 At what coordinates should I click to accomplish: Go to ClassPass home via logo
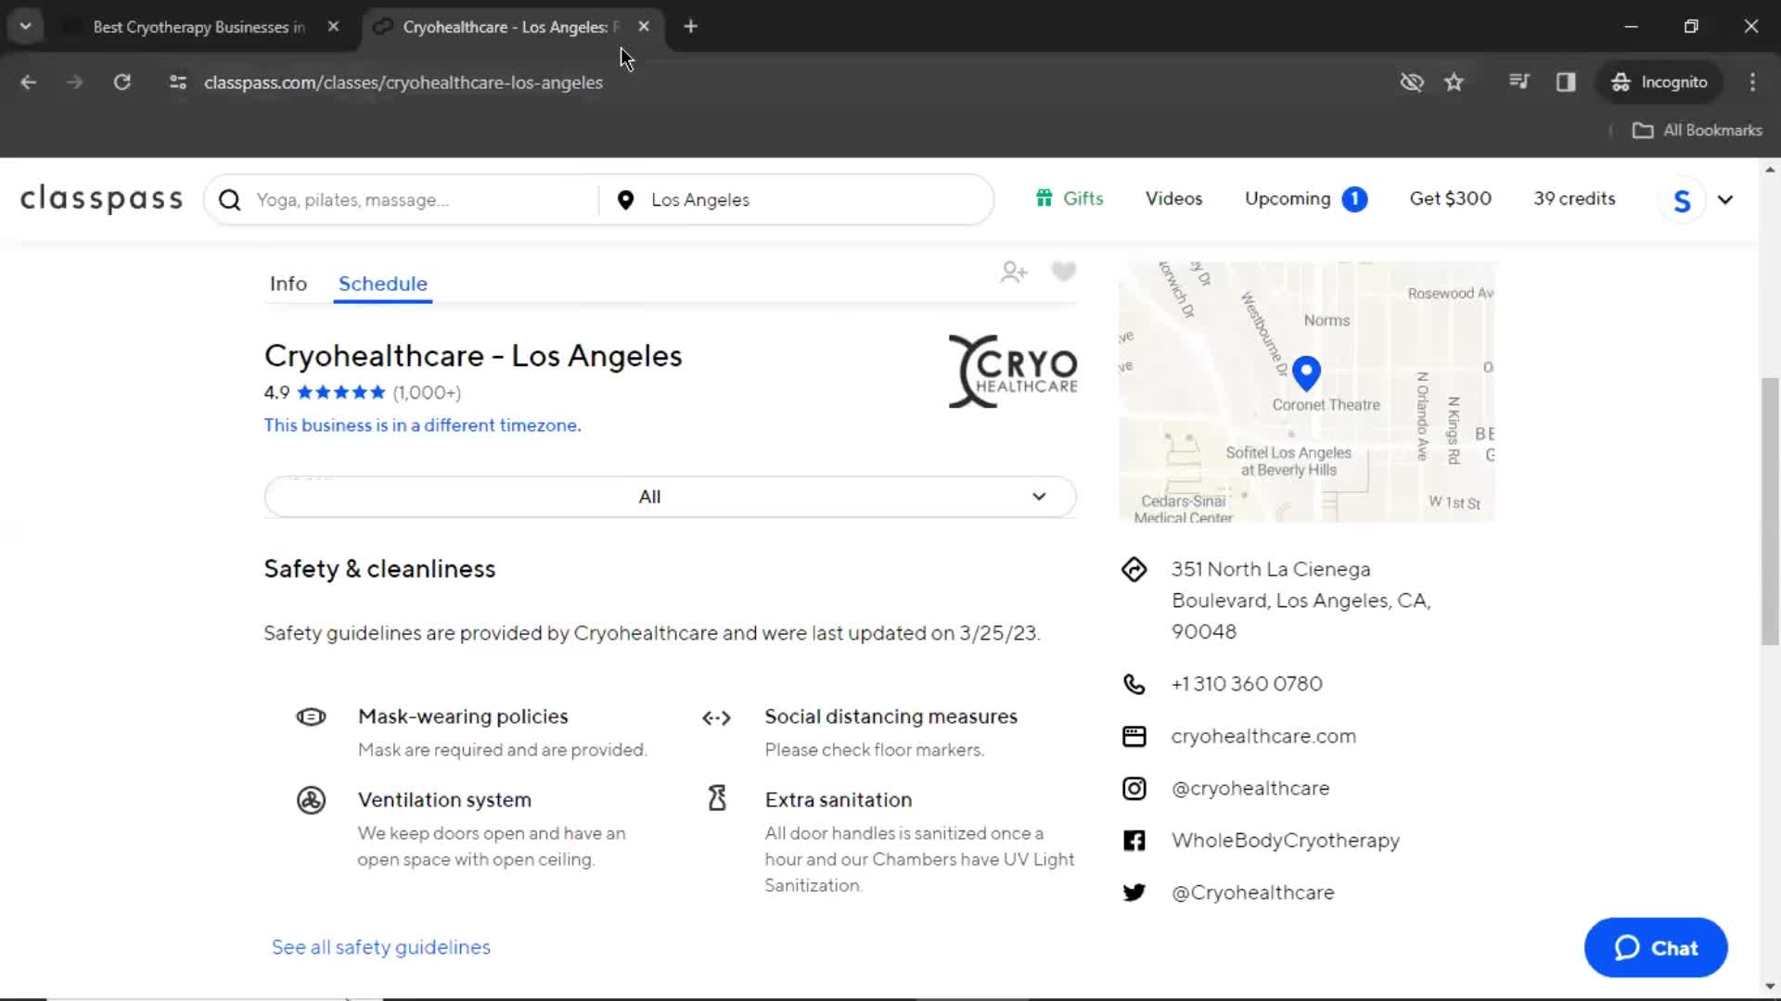pos(102,199)
